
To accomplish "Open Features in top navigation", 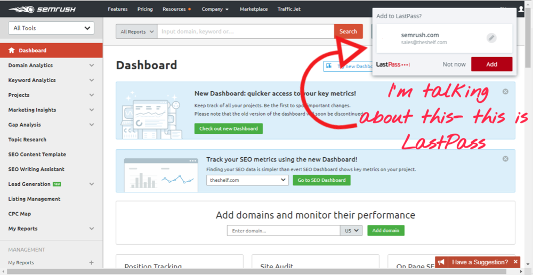I will 118,9.
